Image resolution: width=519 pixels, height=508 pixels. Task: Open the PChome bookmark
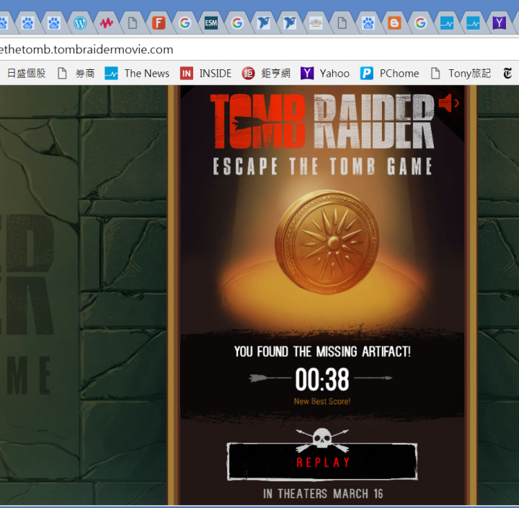tap(399, 73)
